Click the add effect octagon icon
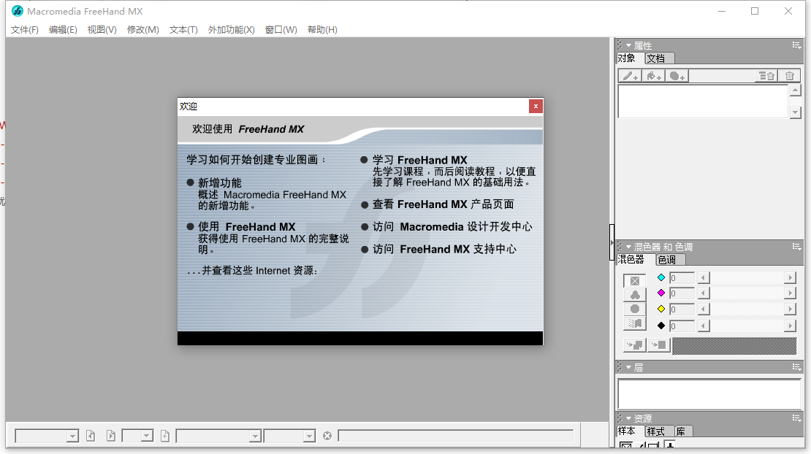The image size is (811, 454). 677,77
